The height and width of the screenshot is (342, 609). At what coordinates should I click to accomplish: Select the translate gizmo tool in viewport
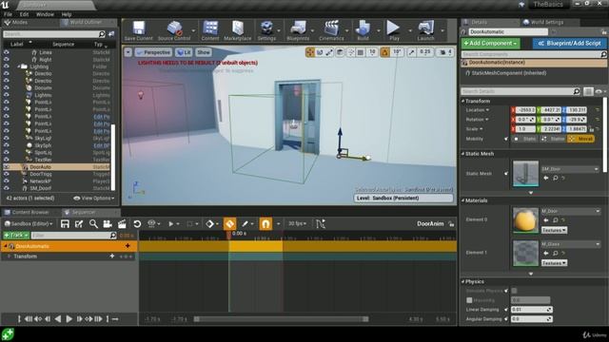(309, 52)
